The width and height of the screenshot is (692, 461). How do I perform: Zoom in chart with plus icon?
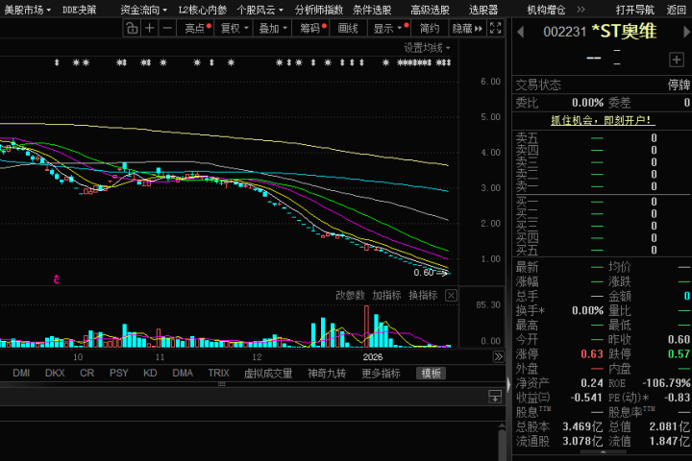click(150, 28)
